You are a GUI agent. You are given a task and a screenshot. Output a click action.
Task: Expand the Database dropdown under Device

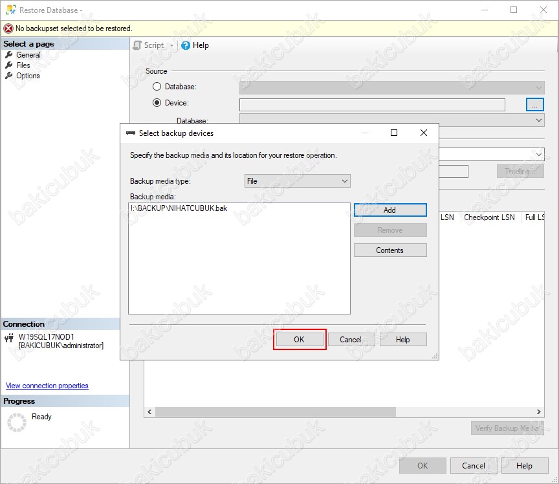(x=392, y=120)
